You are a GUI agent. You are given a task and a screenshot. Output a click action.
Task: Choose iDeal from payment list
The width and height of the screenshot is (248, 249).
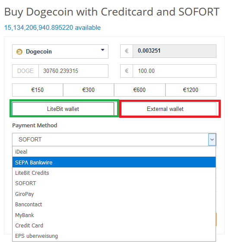114,151
